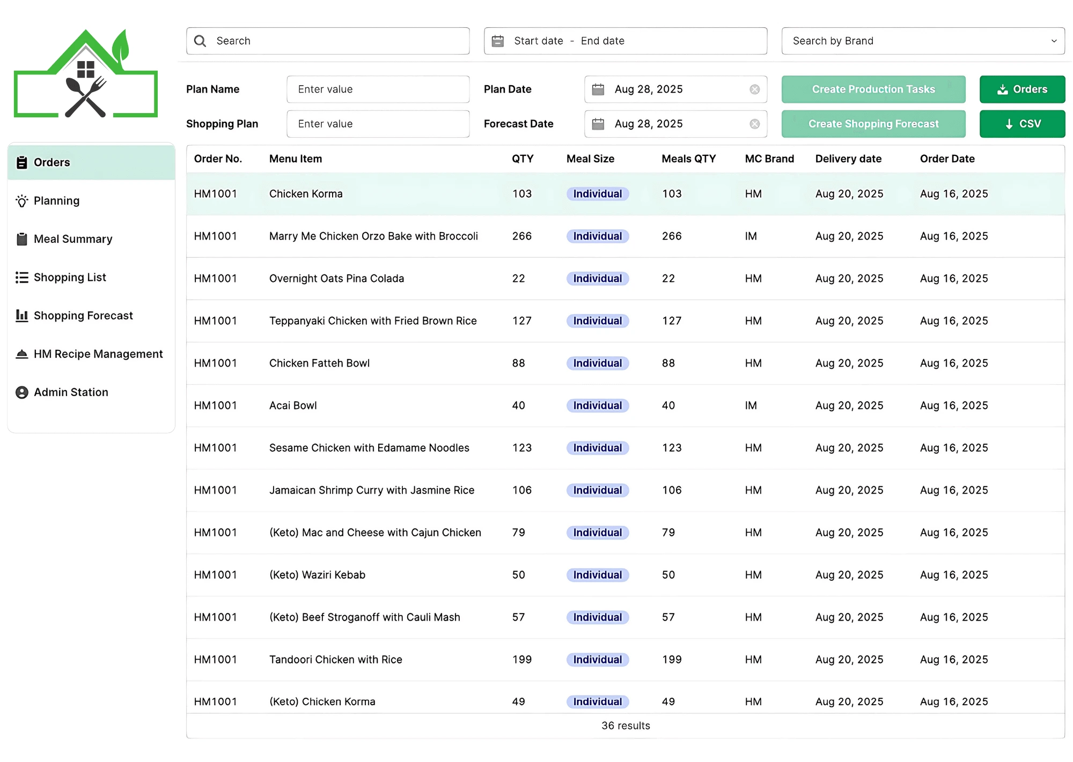Click the HM Recipe Management cloche icon
Image resolution: width=1073 pixels, height=762 pixels.
22,354
